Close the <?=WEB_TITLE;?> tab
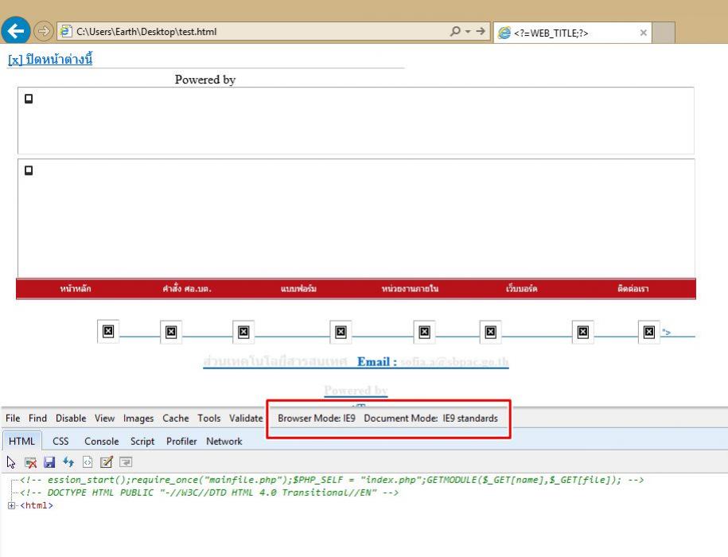Image resolution: width=728 pixels, height=557 pixels. (x=643, y=33)
